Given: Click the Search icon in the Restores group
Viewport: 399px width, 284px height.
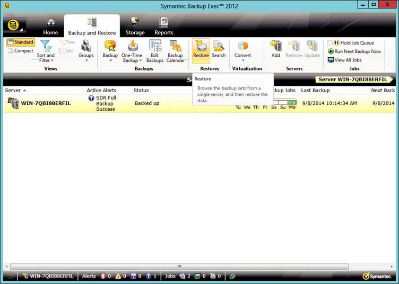Looking at the screenshot, I should coord(219,49).
